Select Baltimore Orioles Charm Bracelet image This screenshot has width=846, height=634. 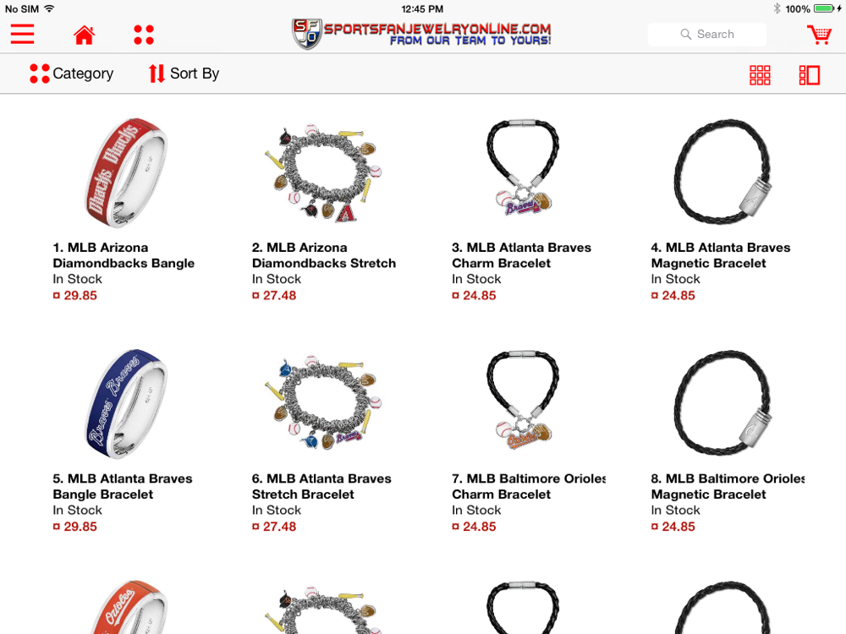(523, 401)
